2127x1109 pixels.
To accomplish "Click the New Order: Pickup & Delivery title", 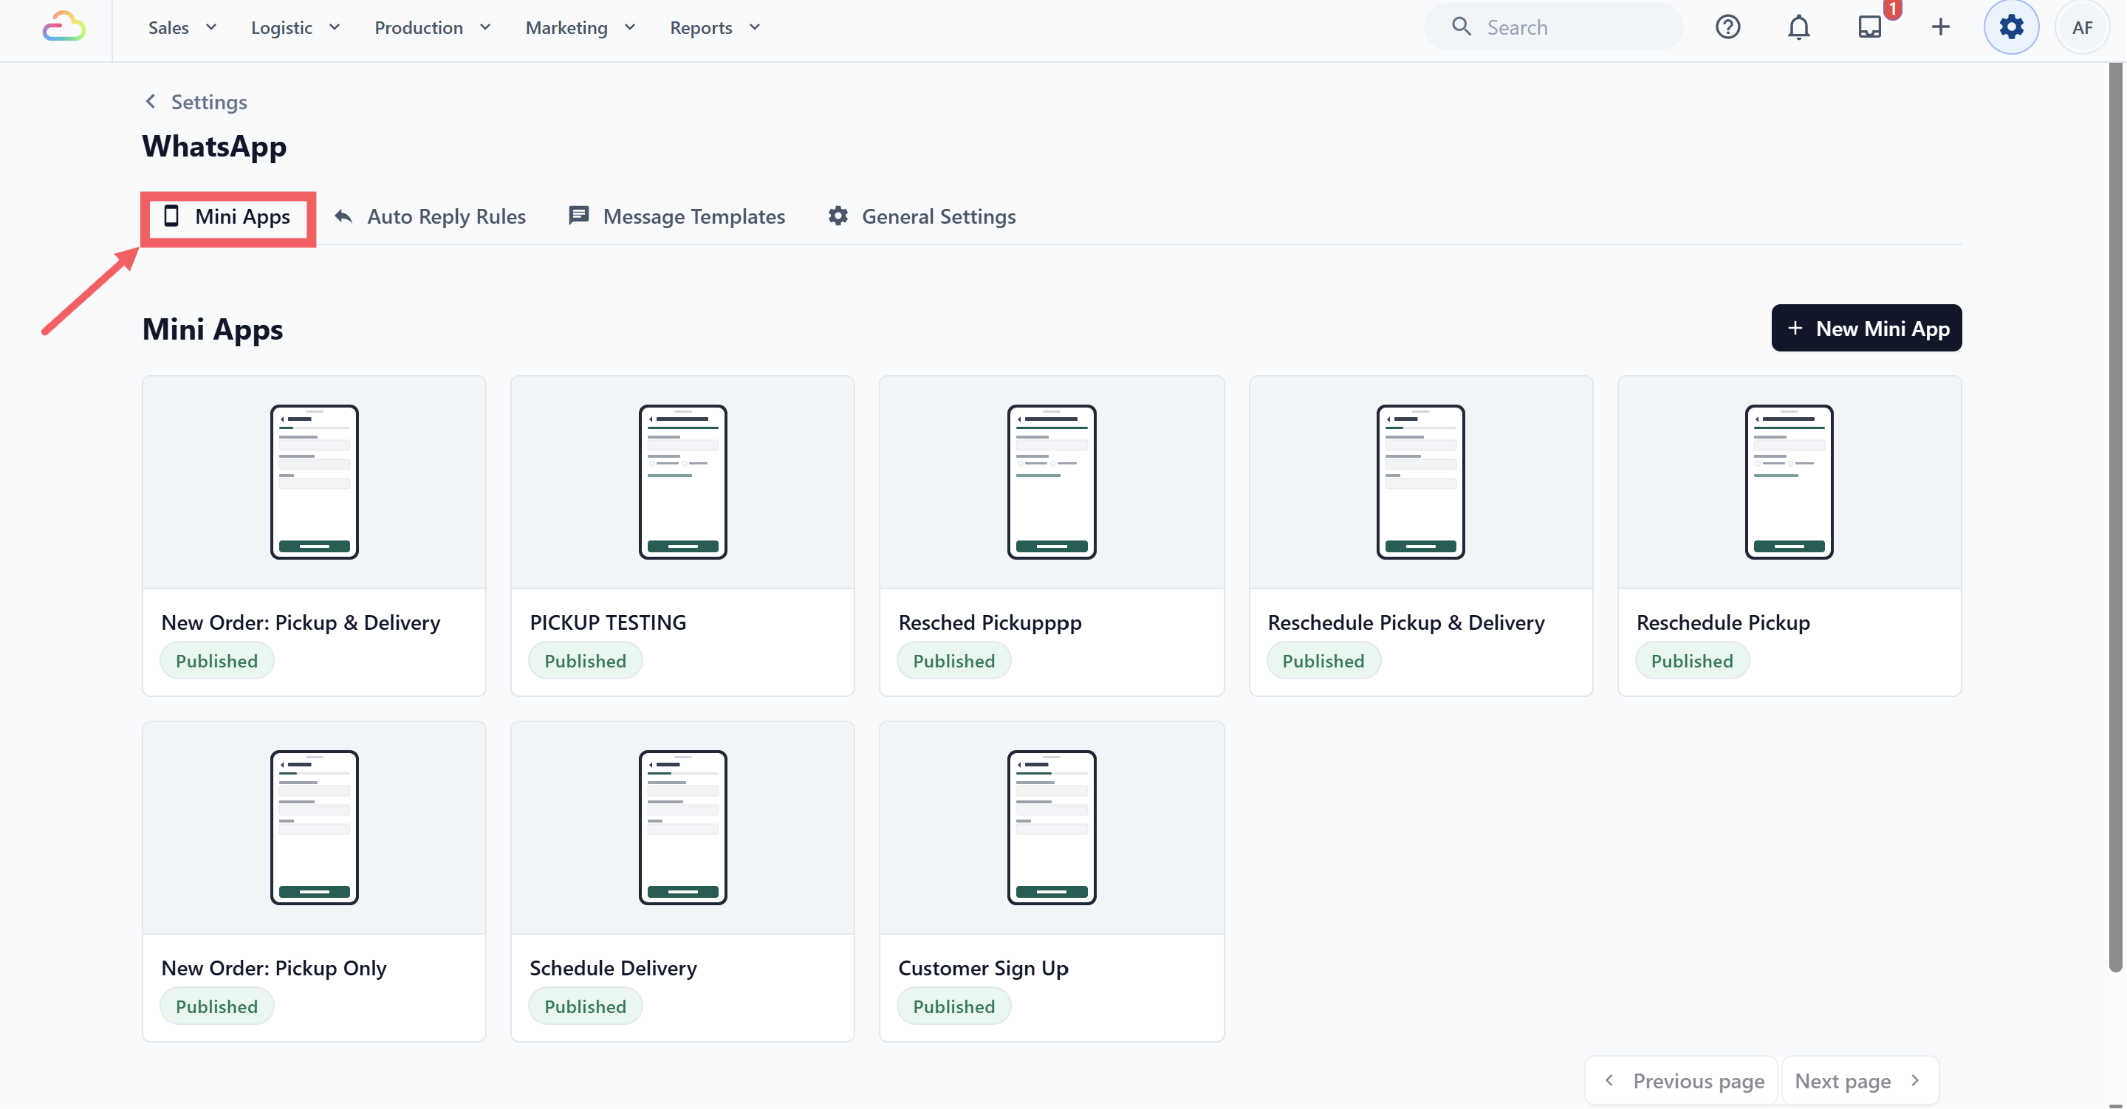I will [301, 622].
